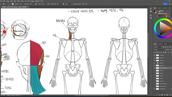The height and width of the screenshot is (97, 172).
Task: Open the Comments panel icon
Action: click(151, 11)
